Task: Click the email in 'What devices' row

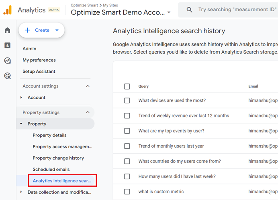Action: (263, 100)
